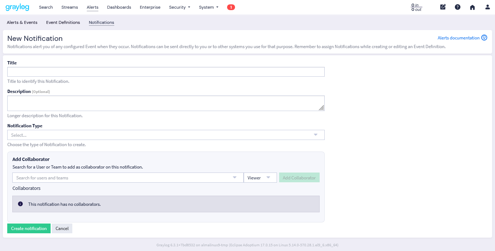This screenshot has width=495, height=251.
Task: Focus the Title input field
Action: pos(166,72)
